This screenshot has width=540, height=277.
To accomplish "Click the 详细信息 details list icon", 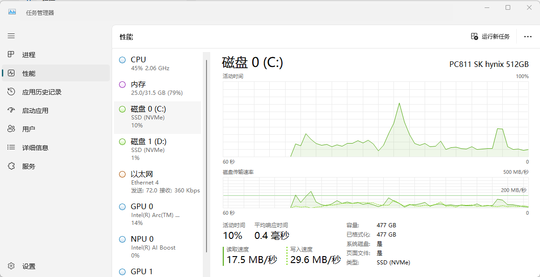I will click(x=12, y=147).
